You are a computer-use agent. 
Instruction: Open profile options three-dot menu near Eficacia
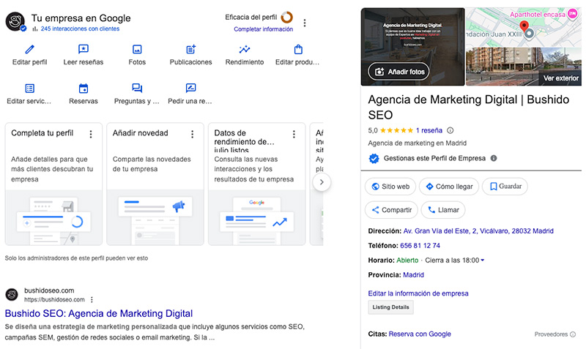(305, 23)
